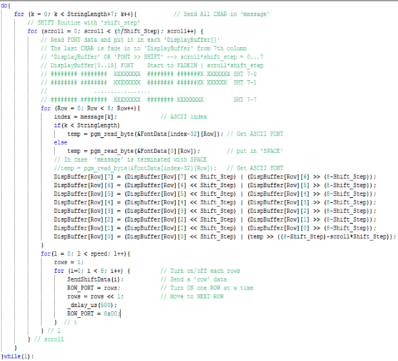Click comment line ending 'SHT 7-0'
The image size is (398, 361).
148,74
